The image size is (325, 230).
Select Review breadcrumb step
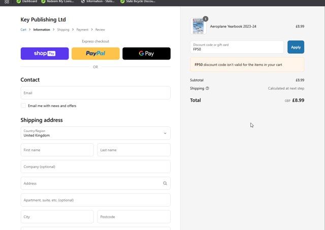(100, 29)
